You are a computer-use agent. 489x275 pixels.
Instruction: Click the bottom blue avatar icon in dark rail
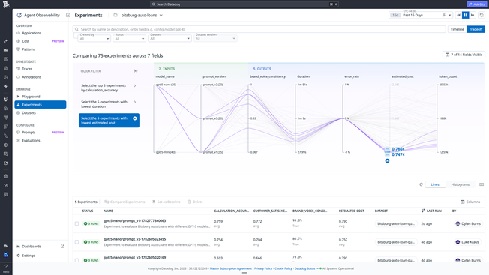(6, 255)
